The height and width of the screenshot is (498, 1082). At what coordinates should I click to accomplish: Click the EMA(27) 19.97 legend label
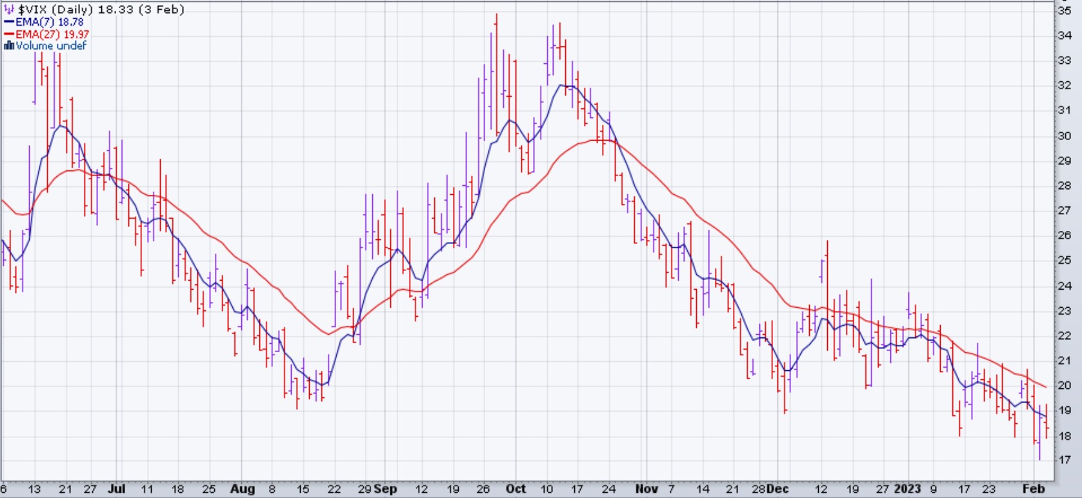click(52, 34)
